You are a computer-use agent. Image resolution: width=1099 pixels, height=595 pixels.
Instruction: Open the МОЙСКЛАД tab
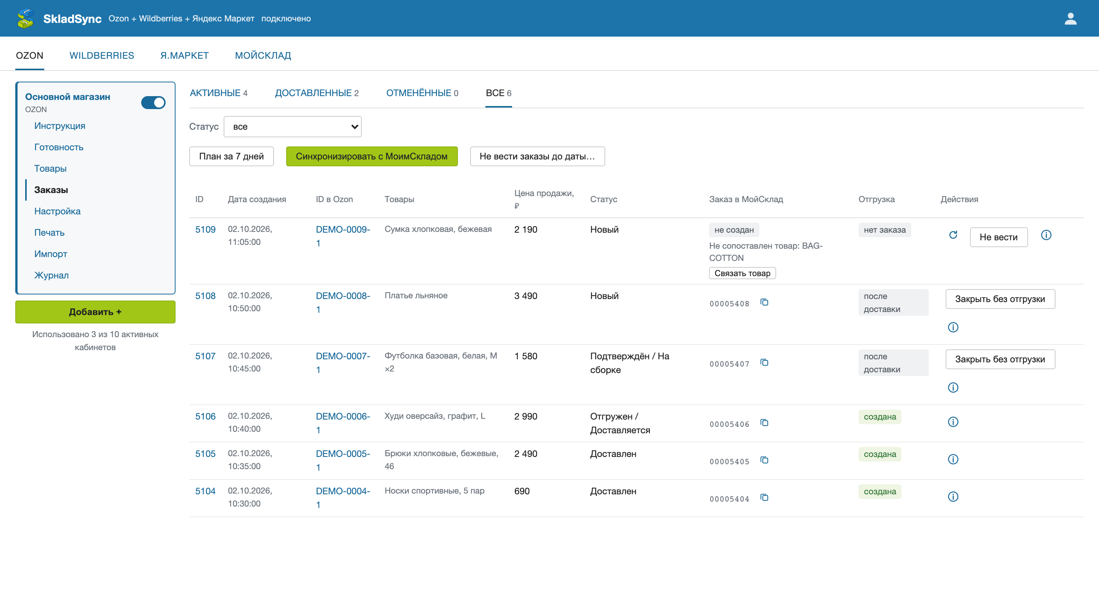click(x=263, y=55)
